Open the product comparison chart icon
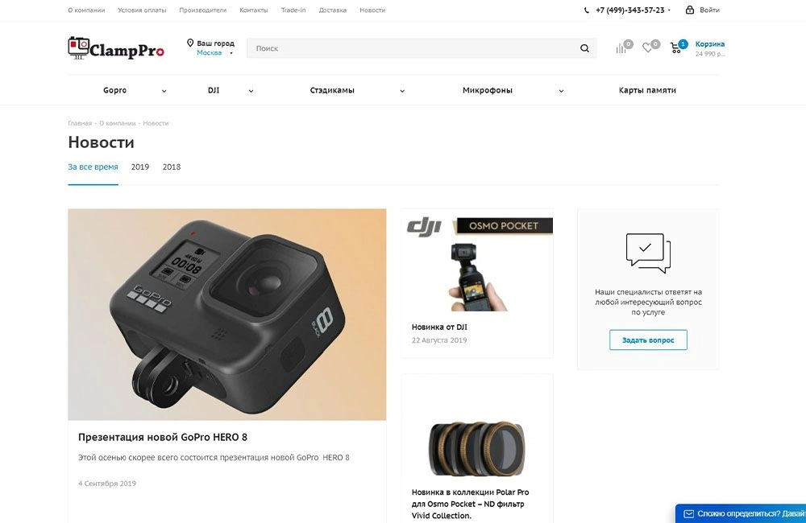Viewport: 806px width, 523px height. pos(621,48)
